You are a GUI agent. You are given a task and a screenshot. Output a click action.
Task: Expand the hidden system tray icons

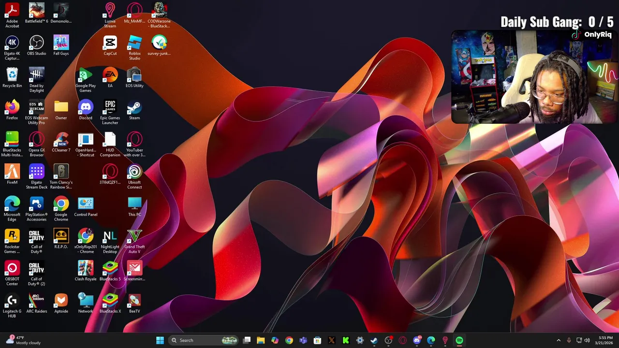point(559,340)
